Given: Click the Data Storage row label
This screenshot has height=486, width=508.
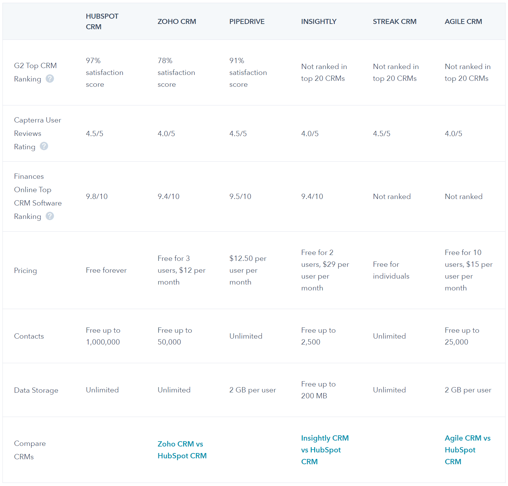Looking at the screenshot, I should pos(36,390).
